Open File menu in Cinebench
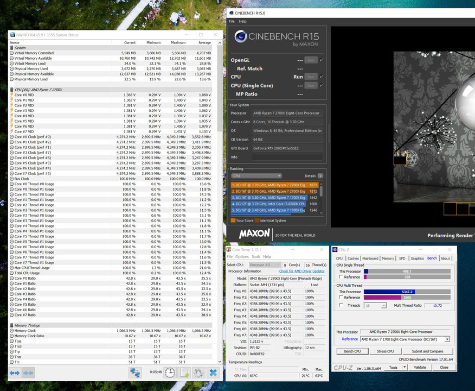Screen dimensions: 475x391 pyautogui.click(x=232, y=22)
